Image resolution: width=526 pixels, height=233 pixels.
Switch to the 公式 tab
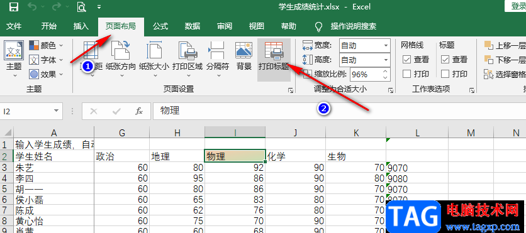click(160, 26)
